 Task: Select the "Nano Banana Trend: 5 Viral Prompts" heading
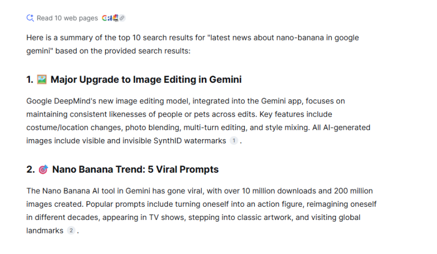click(135, 170)
